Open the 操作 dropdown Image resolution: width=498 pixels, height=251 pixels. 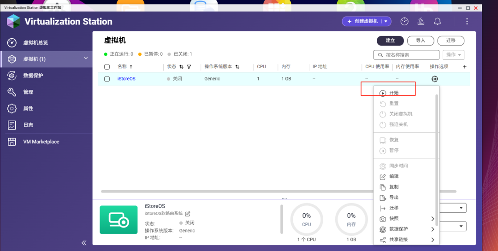[x=454, y=55]
